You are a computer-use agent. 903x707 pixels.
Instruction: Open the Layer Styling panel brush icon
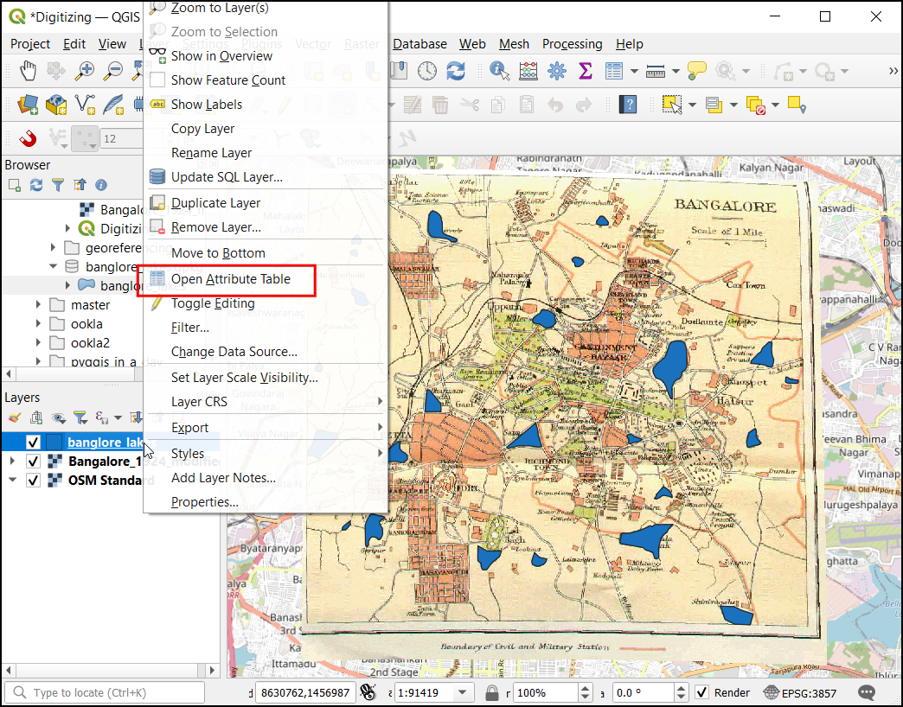click(x=15, y=417)
